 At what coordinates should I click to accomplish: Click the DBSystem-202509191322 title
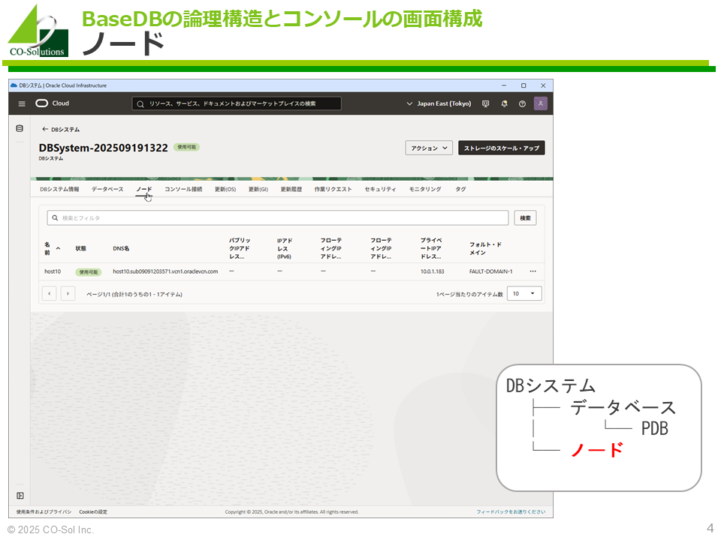(104, 148)
